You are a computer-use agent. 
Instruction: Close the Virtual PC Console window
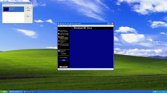[32, 3]
